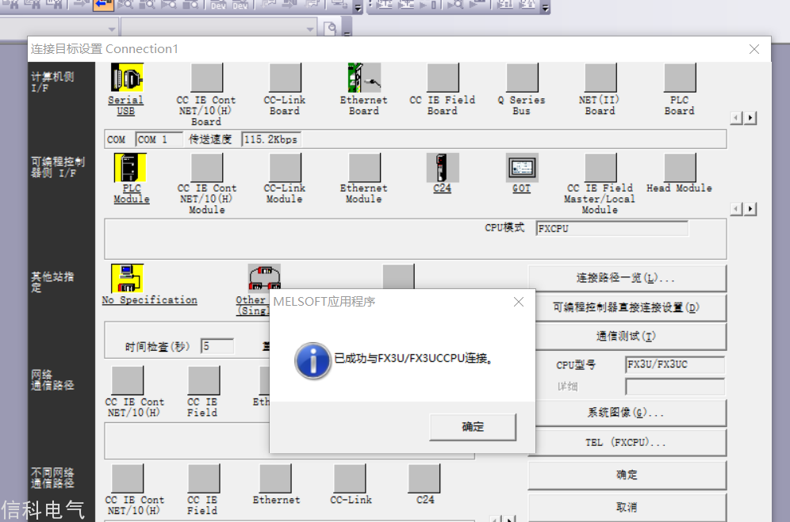Select the CC-Link Module icon
Viewport: 790px width, 522px height.
(x=286, y=167)
